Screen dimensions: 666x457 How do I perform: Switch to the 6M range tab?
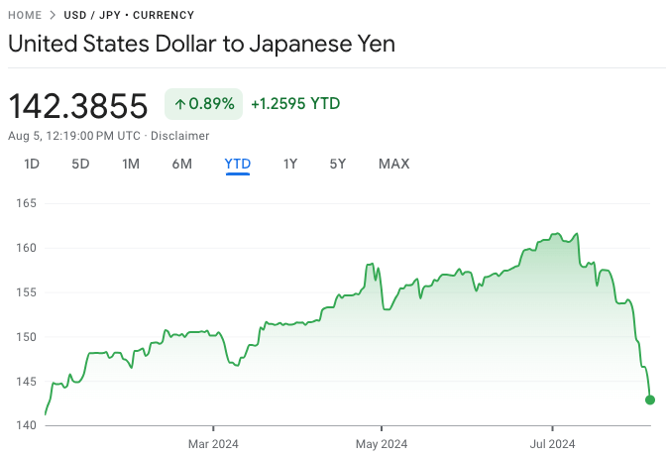(181, 164)
